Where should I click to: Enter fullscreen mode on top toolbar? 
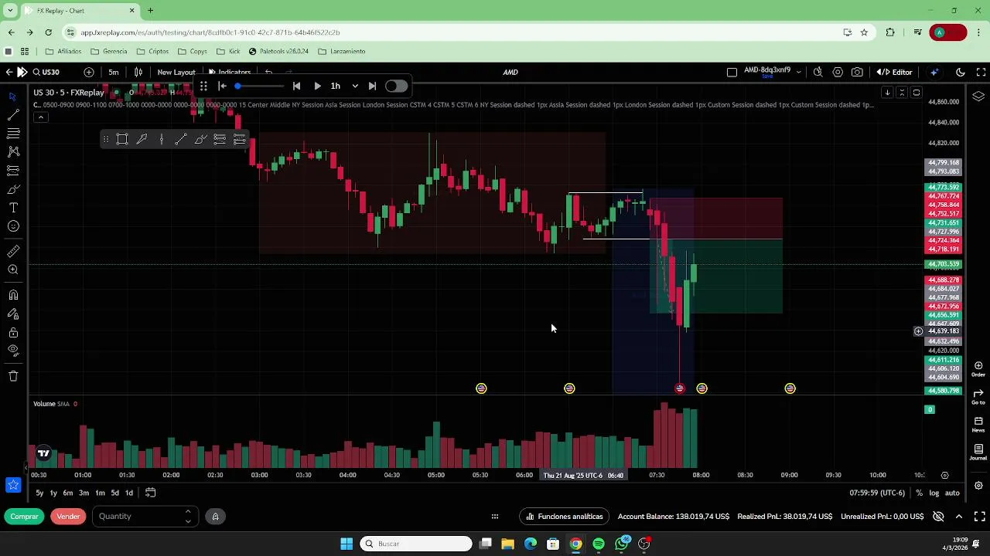point(981,72)
